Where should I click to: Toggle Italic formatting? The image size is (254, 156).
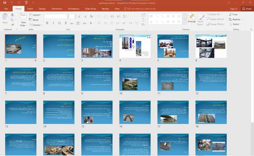53,23
